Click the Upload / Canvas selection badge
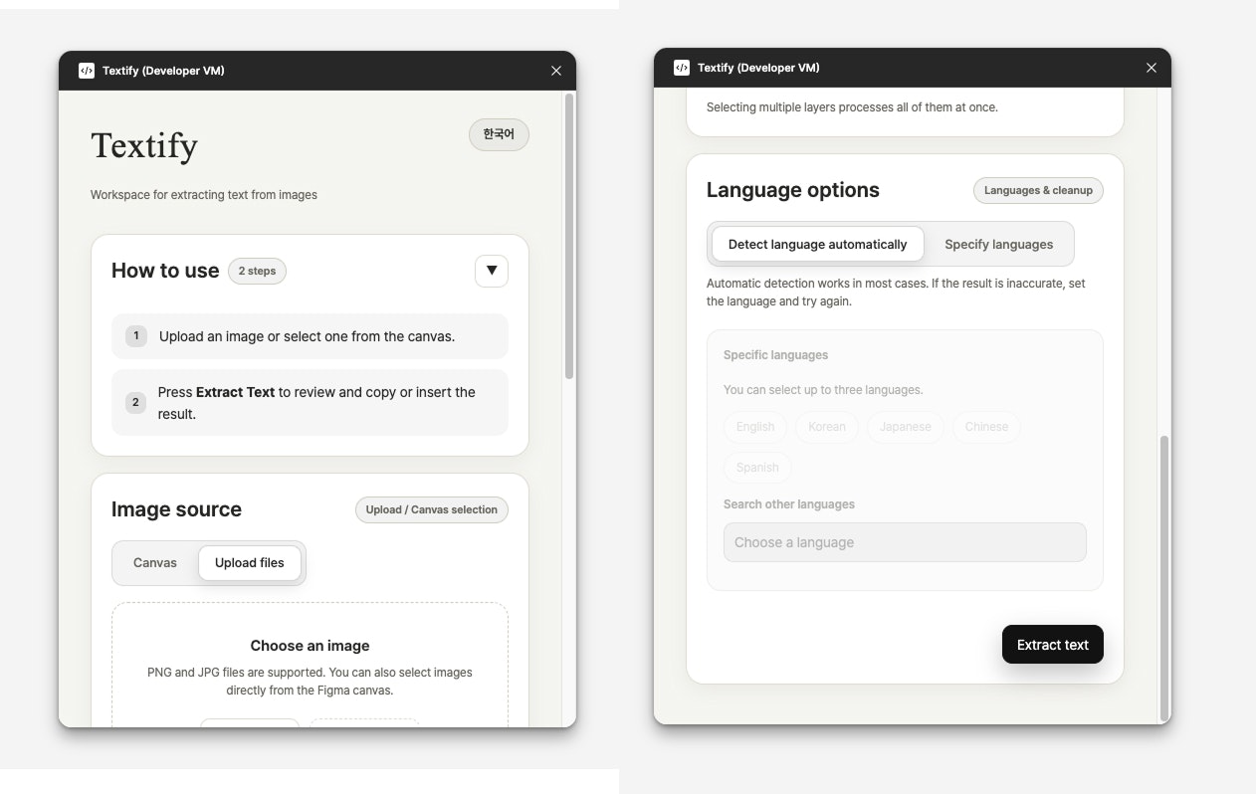 pyautogui.click(x=431, y=509)
